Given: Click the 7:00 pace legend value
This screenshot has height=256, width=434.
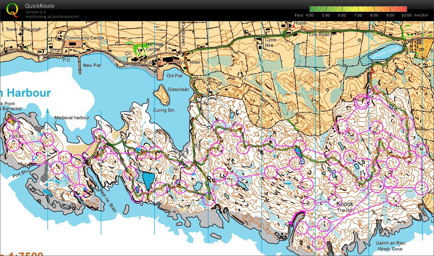Looking at the screenshot, I should point(358,15).
